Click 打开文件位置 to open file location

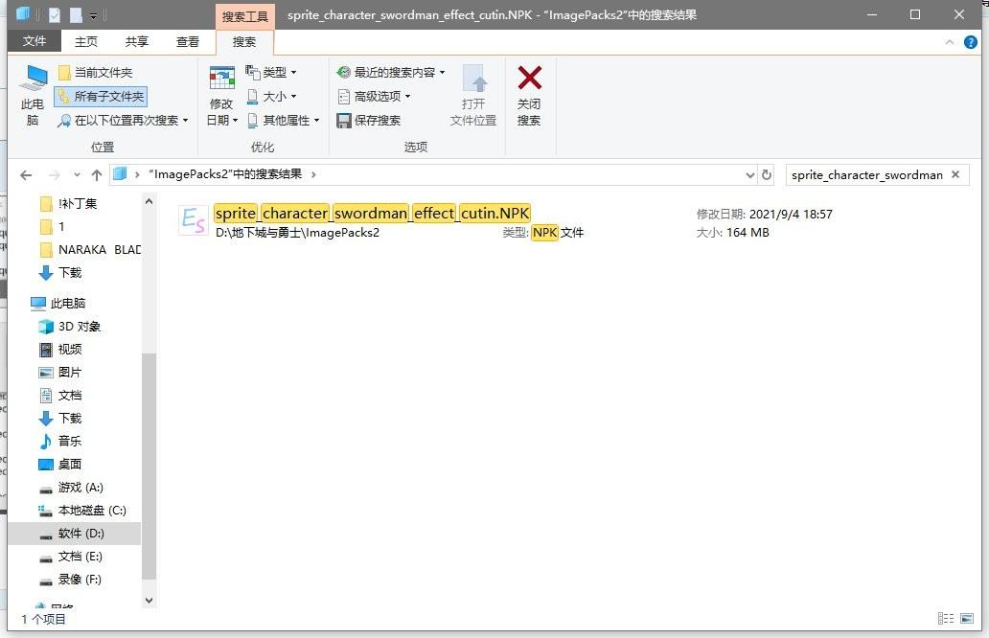pyautogui.click(x=472, y=95)
